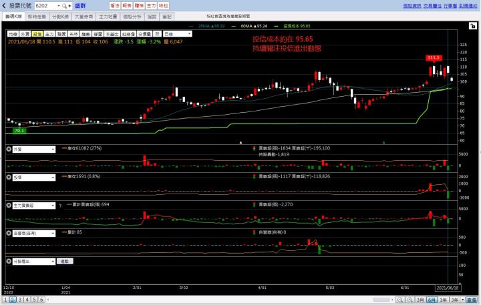
Task: Click the zoom slider at bottom right
Action: click(x=381, y=300)
